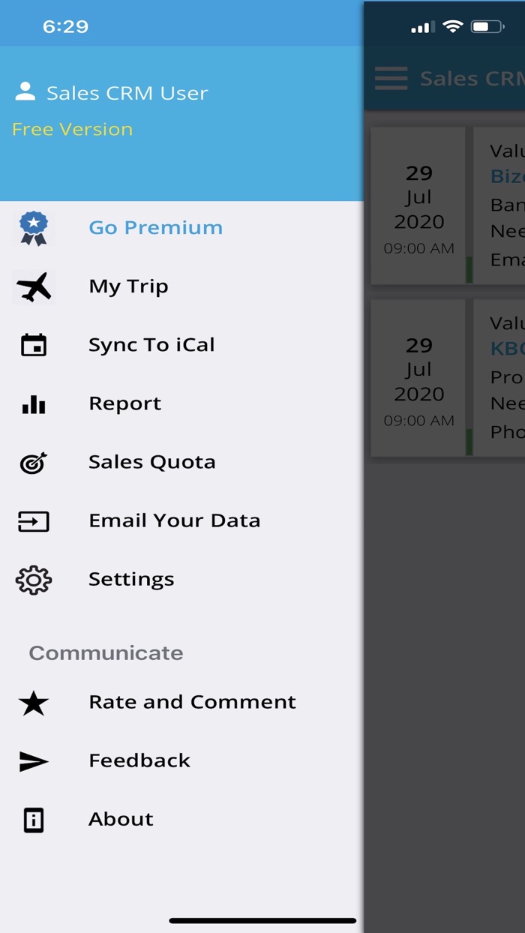Select the Sales Quota target icon
Screen dimensions: 525x933
[31, 461]
